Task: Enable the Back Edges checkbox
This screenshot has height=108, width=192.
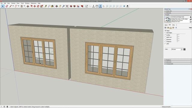Action: click(x=165, y=33)
